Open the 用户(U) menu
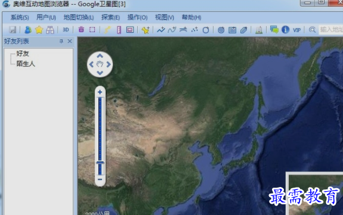The width and height of the screenshot is (343, 215). click(46, 17)
